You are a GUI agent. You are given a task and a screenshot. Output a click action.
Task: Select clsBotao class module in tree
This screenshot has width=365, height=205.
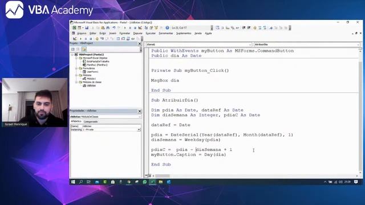point(91,85)
